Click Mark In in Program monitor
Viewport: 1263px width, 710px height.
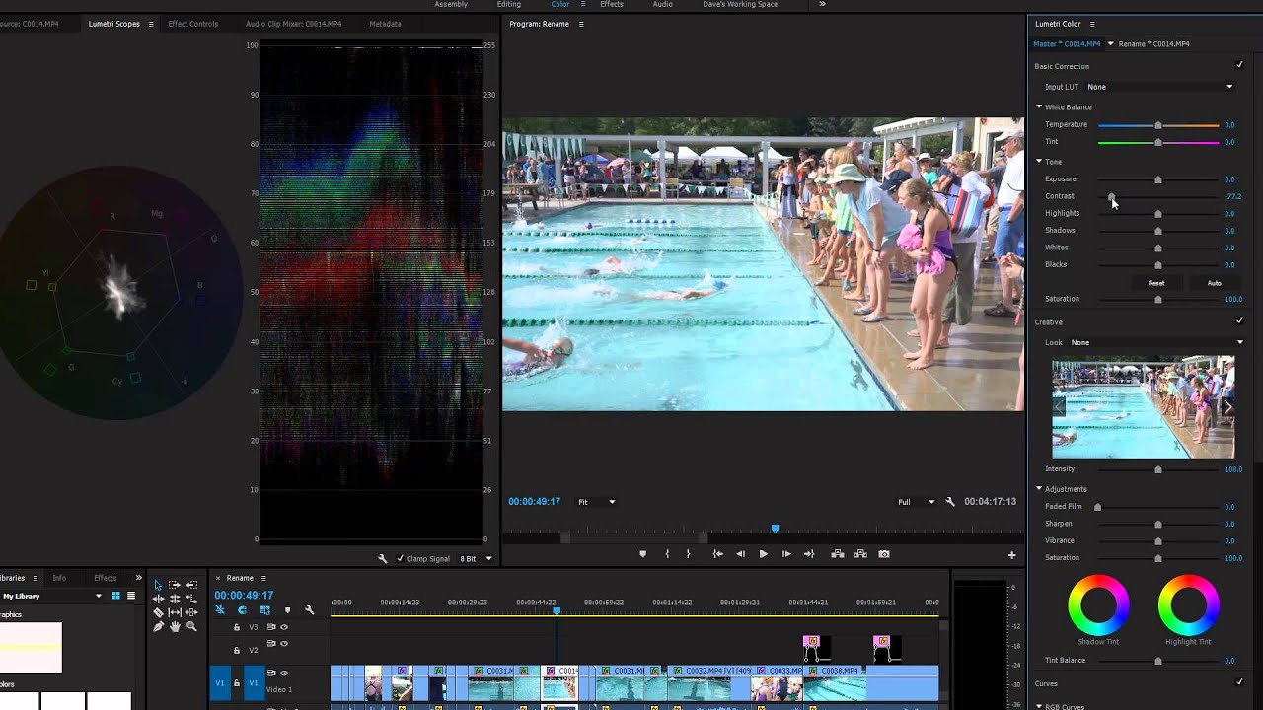pos(667,554)
